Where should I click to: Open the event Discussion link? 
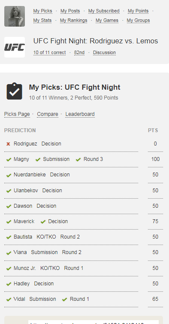(104, 53)
